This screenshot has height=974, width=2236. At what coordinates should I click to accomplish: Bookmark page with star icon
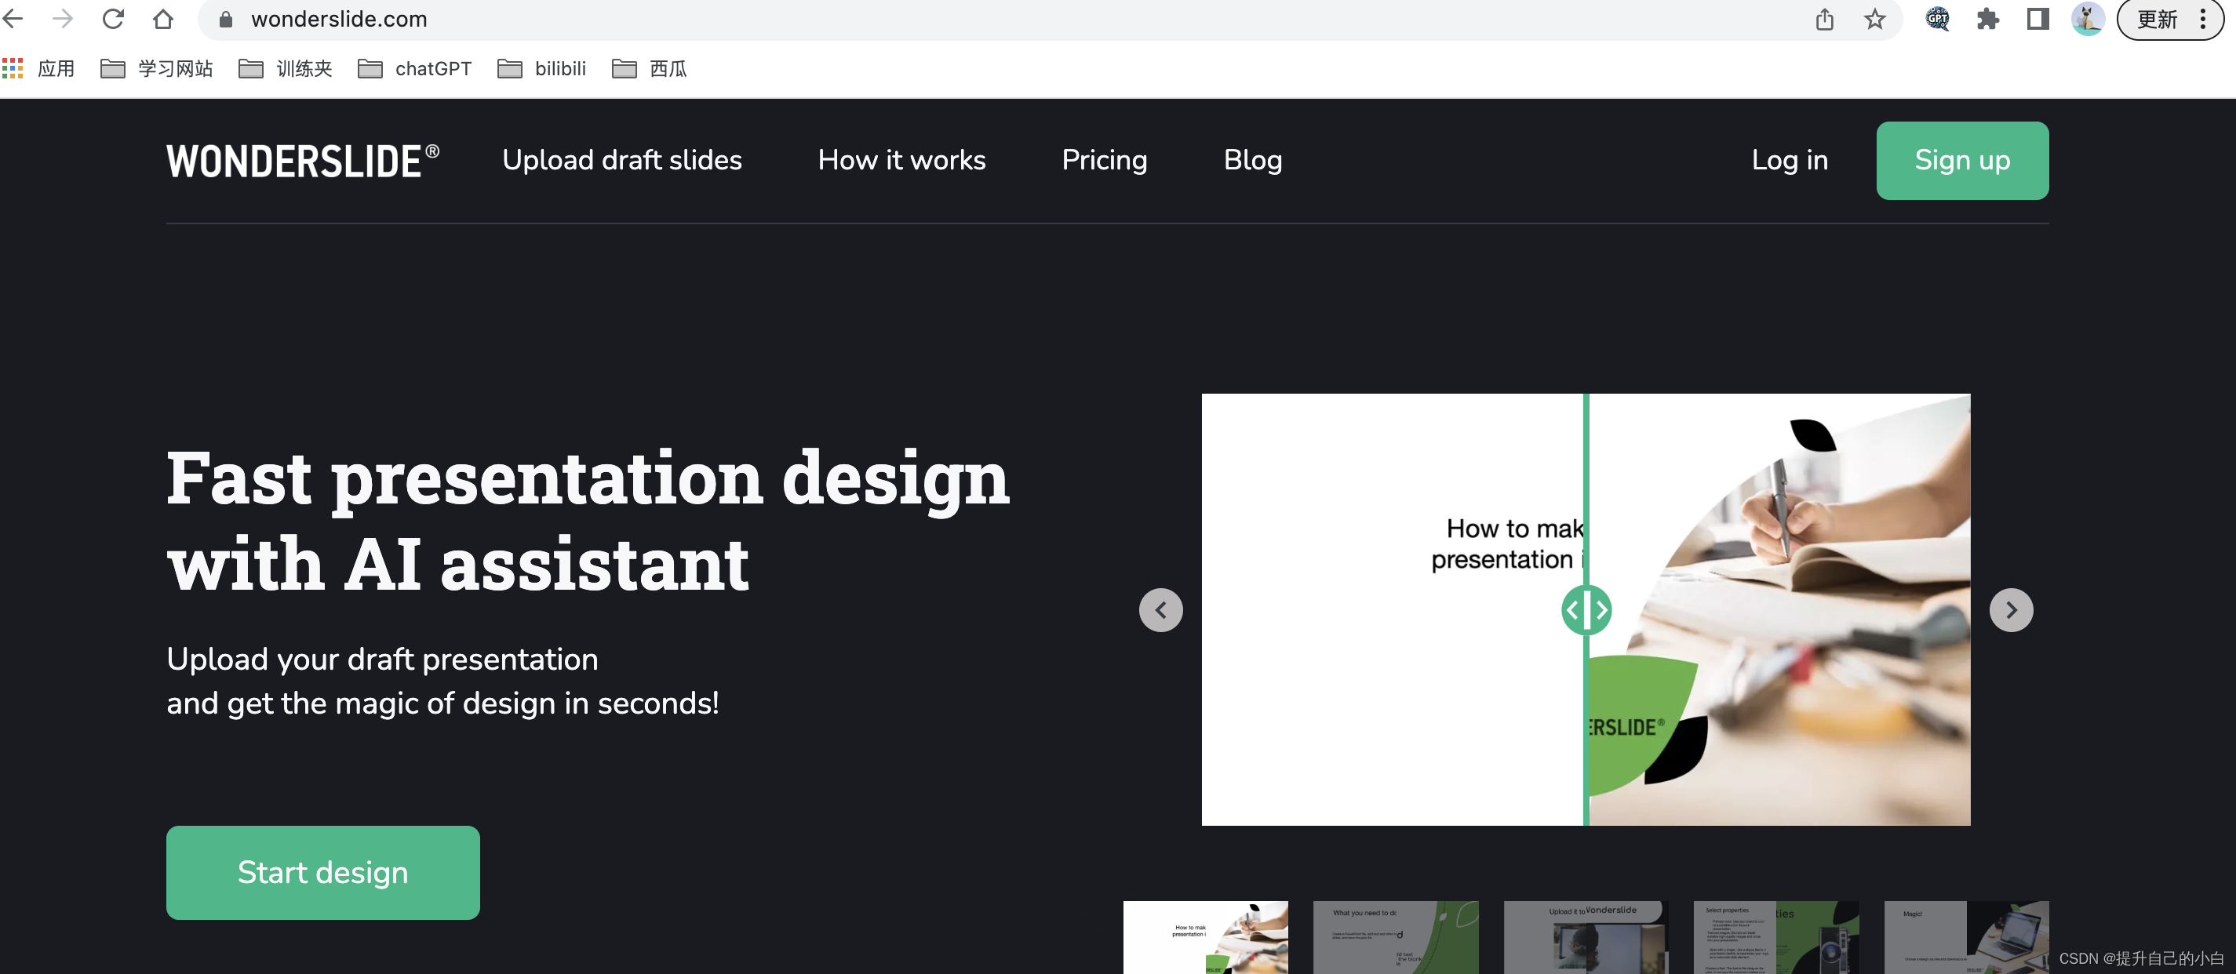coord(1874,19)
